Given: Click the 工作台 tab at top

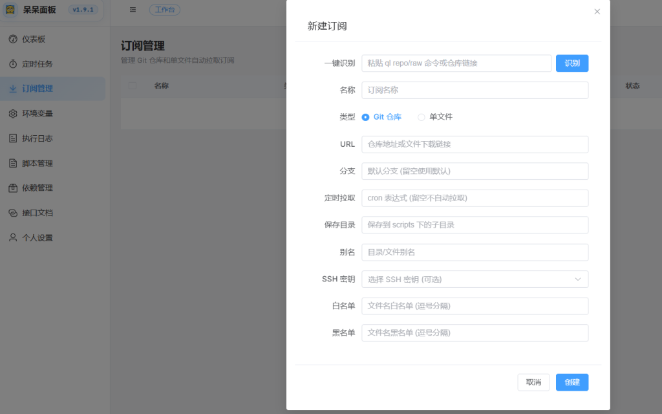Looking at the screenshot, I should (x=165, y=10).
